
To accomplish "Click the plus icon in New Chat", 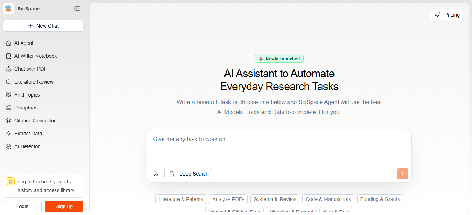I will (31, 26).
